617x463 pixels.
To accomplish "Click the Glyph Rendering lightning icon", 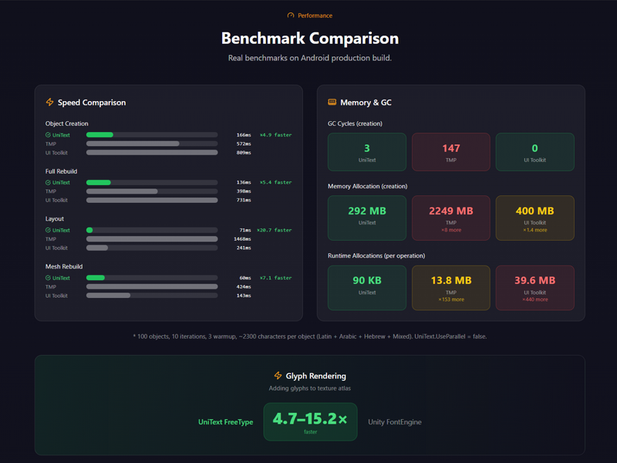I will click(x=278, y=376).
